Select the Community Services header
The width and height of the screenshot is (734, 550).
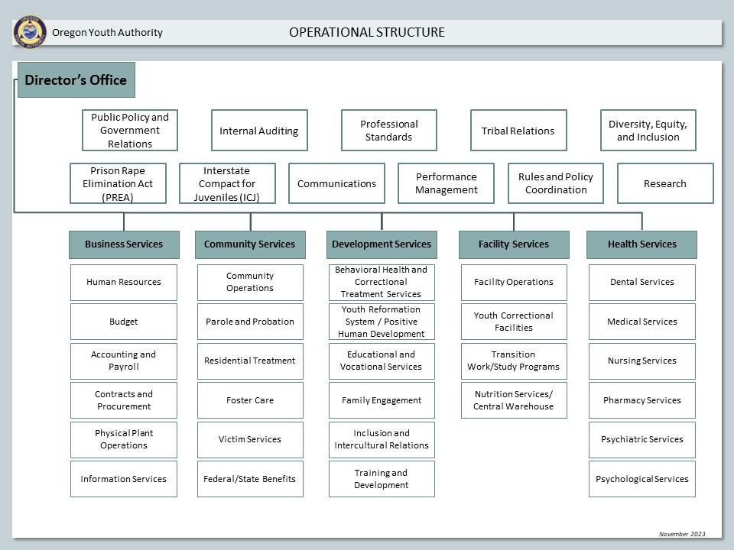249,244
